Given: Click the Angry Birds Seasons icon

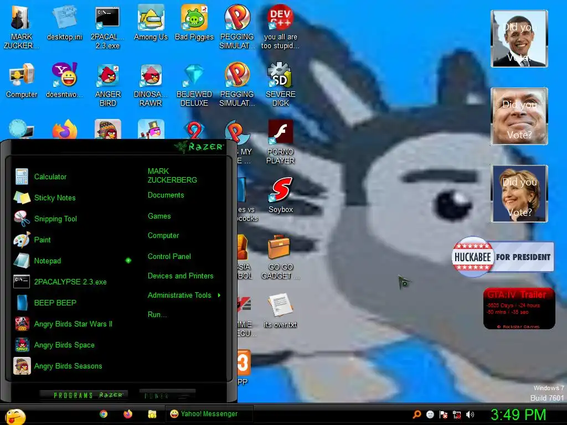Looking at the screenshot, I should 22,366.
